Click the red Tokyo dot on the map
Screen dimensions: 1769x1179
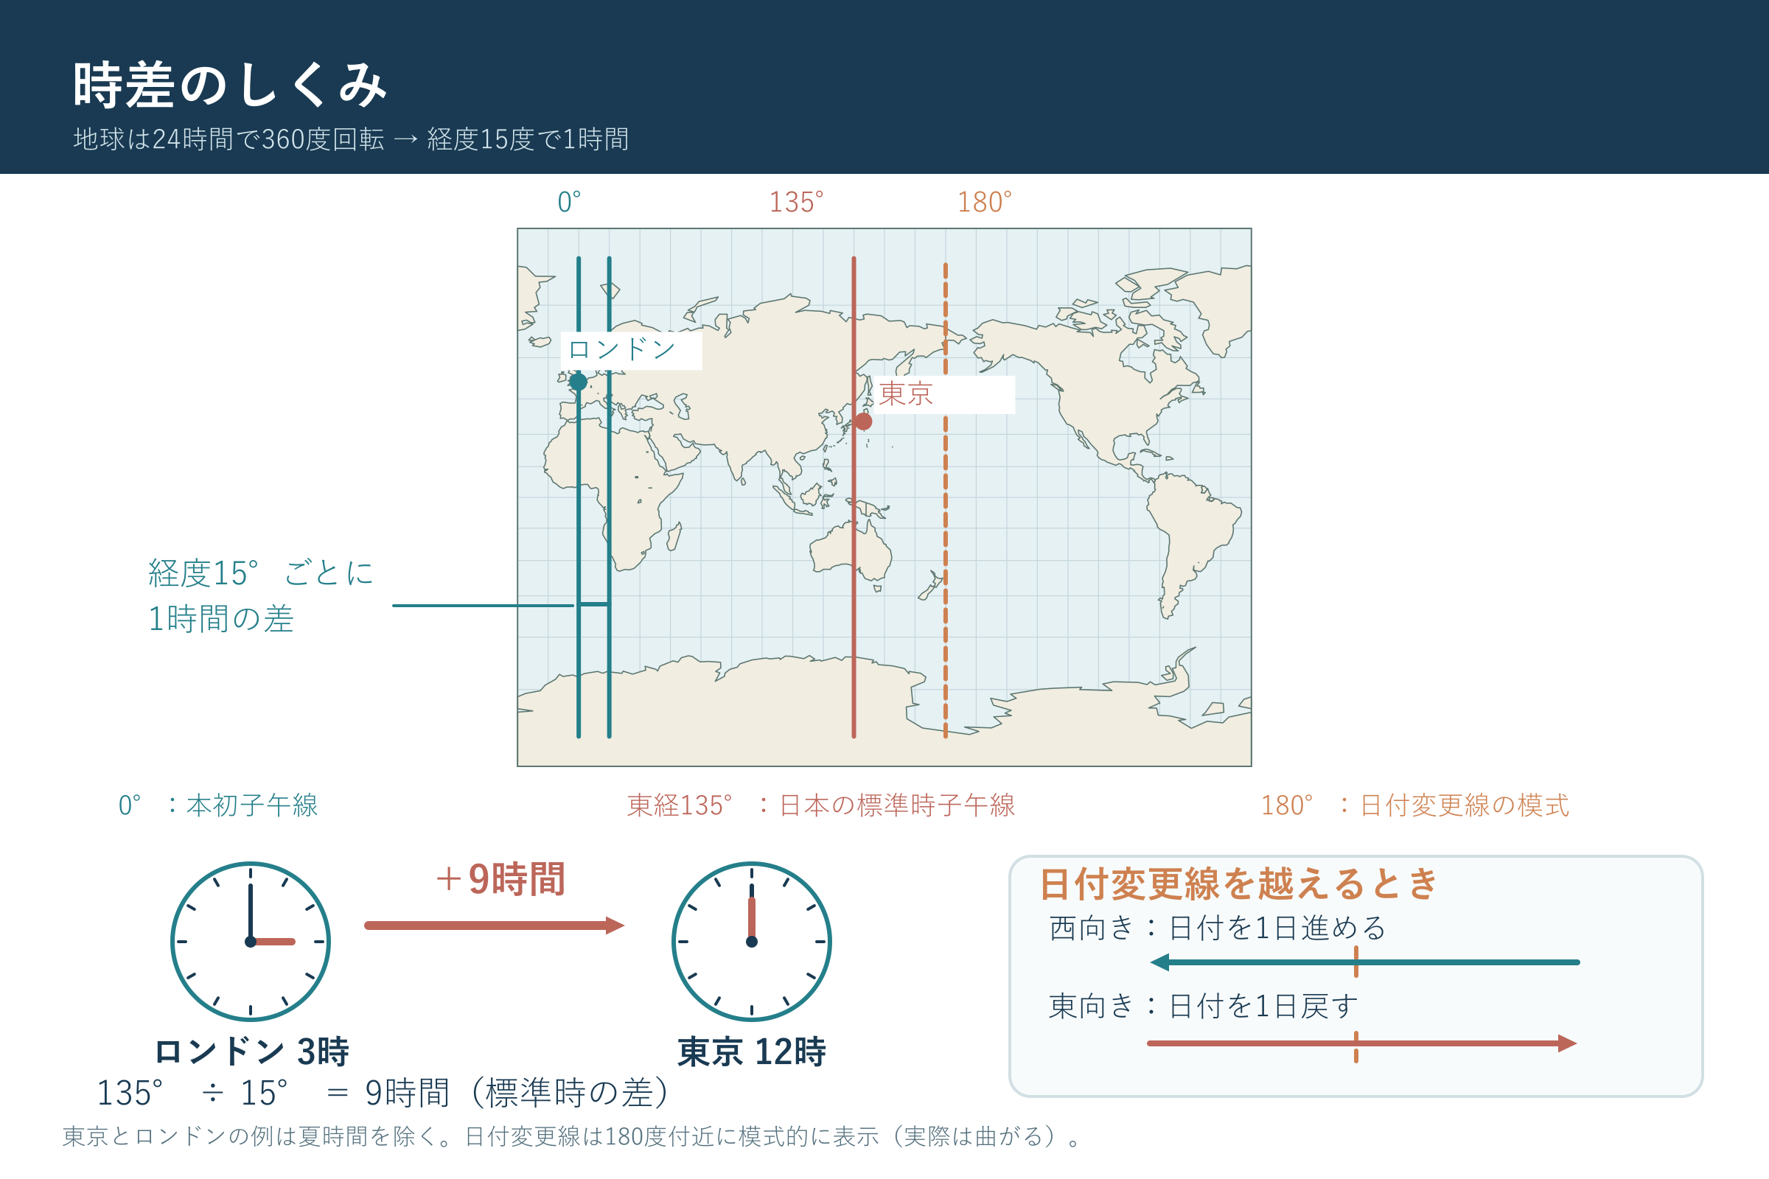(863, 421)
